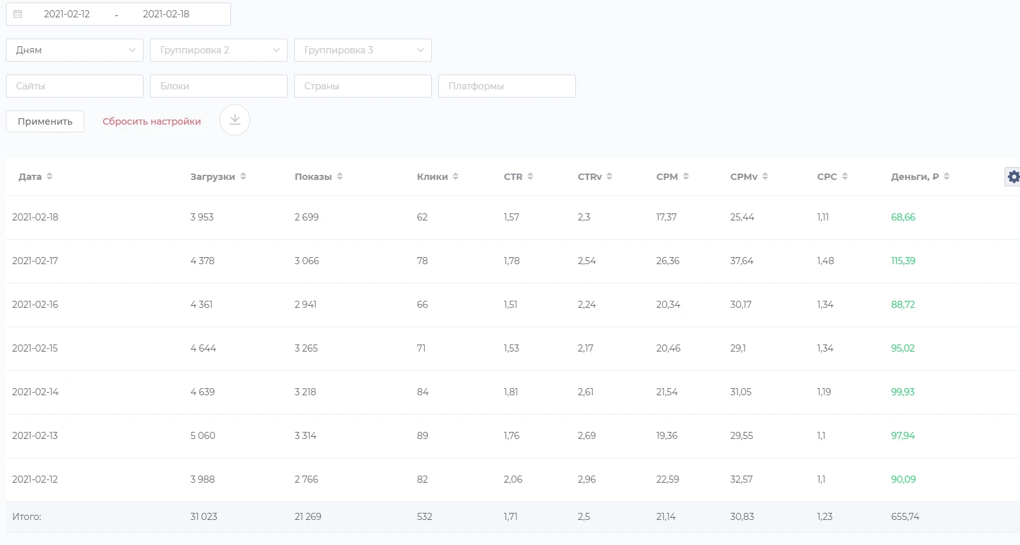The image size is (1020, 545).
Task: Open the Дням grouping dropdown
Action: 75,50
